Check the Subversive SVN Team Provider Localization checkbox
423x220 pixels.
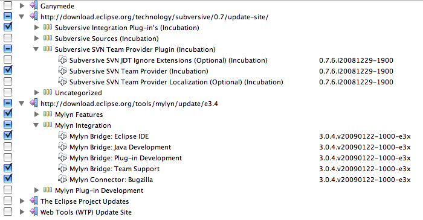tap(8, 81)
